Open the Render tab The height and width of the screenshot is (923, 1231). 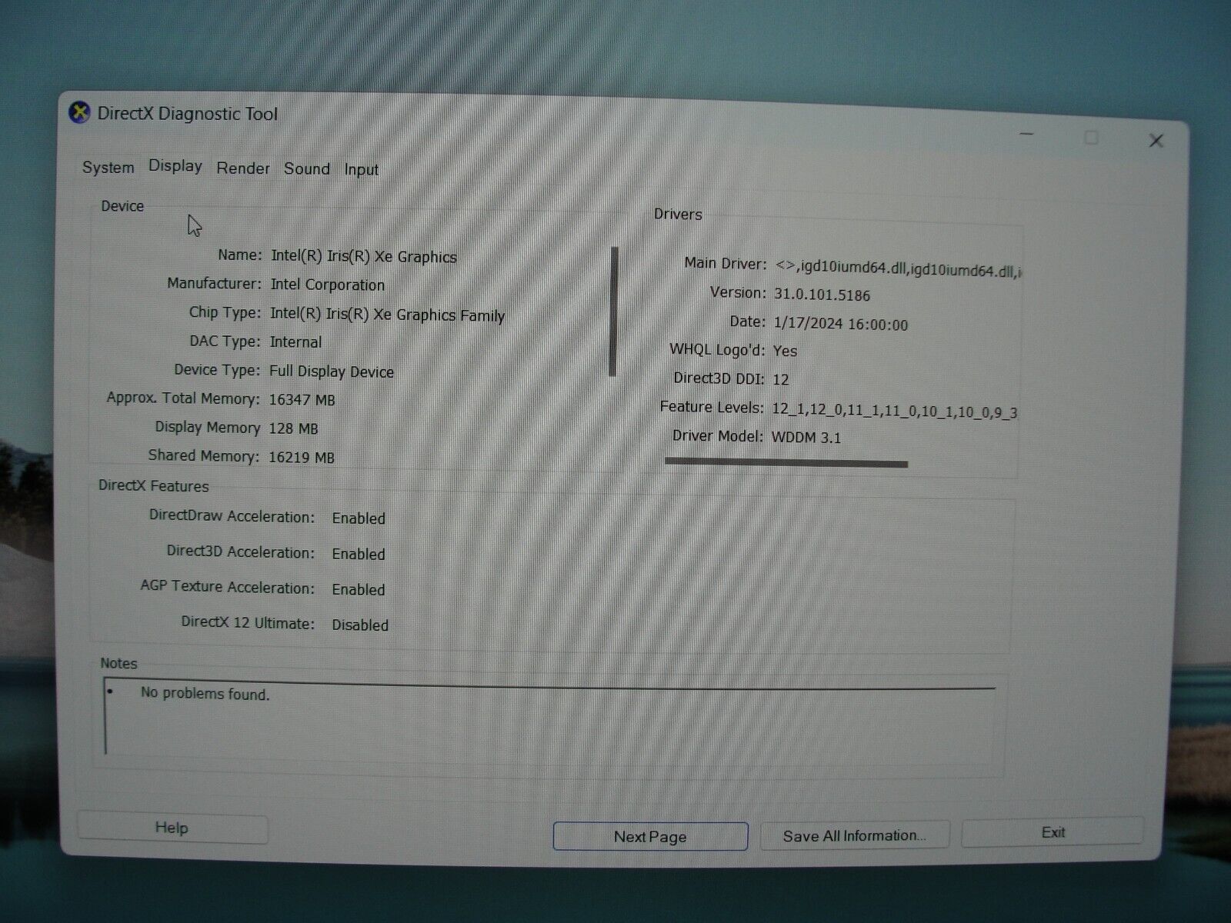tap(243, 168)
